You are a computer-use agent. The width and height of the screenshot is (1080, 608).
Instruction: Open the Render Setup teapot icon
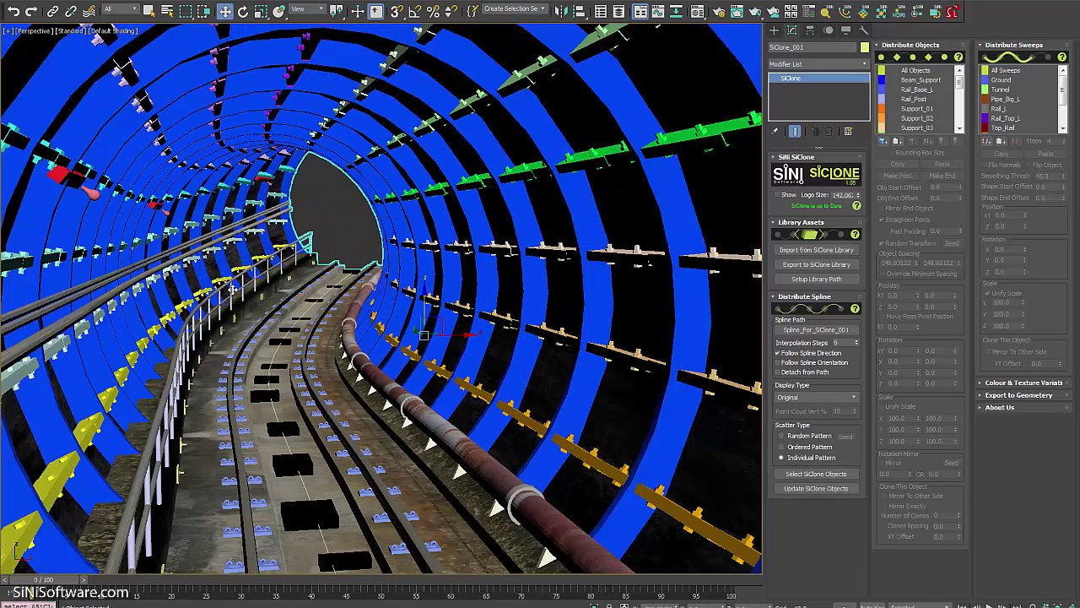[718, 12]
